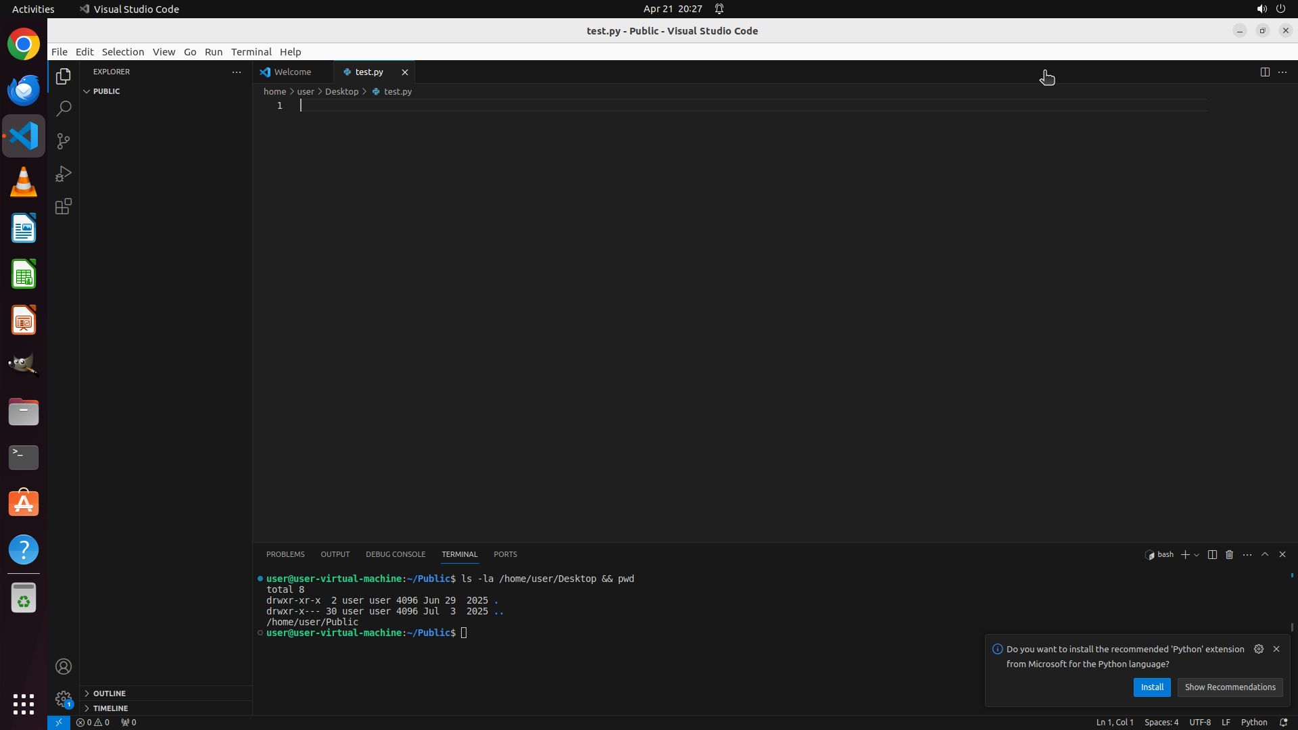Kill the terminal with trash icon
Image resolution: width=1298 pixels, height=730 pixels.
pos(1230,554)
